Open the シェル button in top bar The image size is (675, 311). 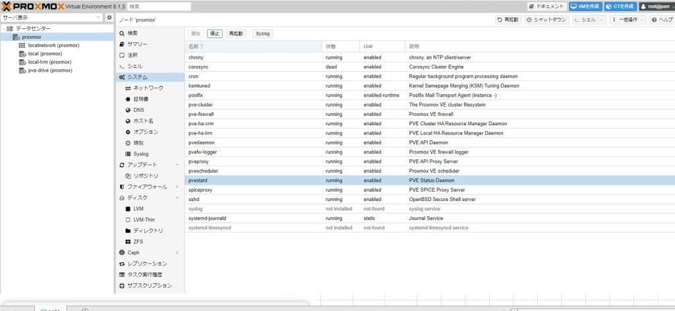[585, 20]
